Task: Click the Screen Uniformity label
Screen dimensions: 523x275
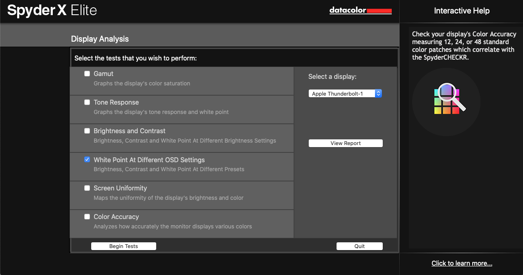Action: pos(120,188)
